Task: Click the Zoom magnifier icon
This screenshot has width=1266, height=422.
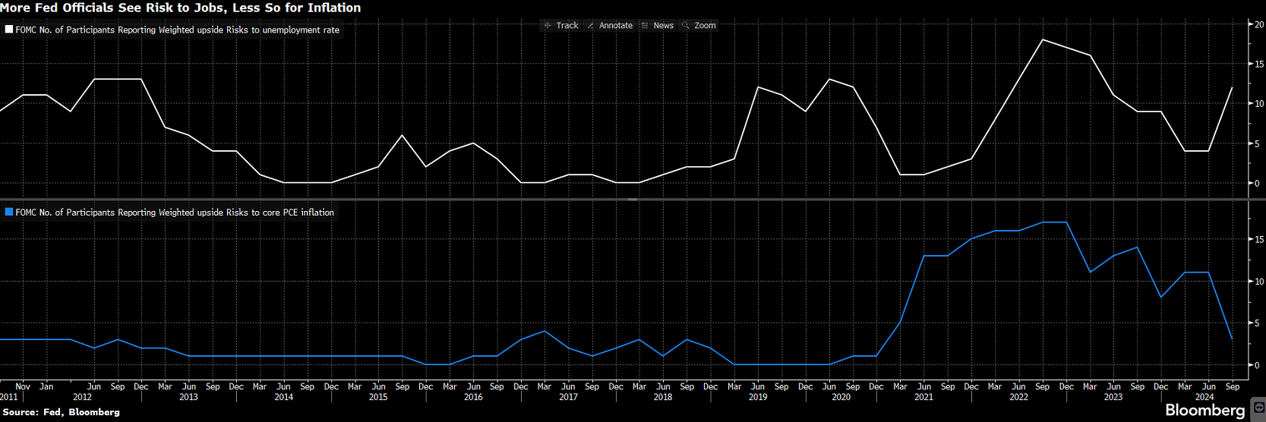Action: (x=686, y=26)
